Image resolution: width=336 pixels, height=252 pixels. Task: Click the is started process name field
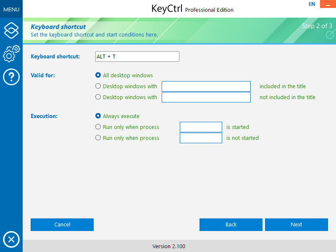pos(201,127)
